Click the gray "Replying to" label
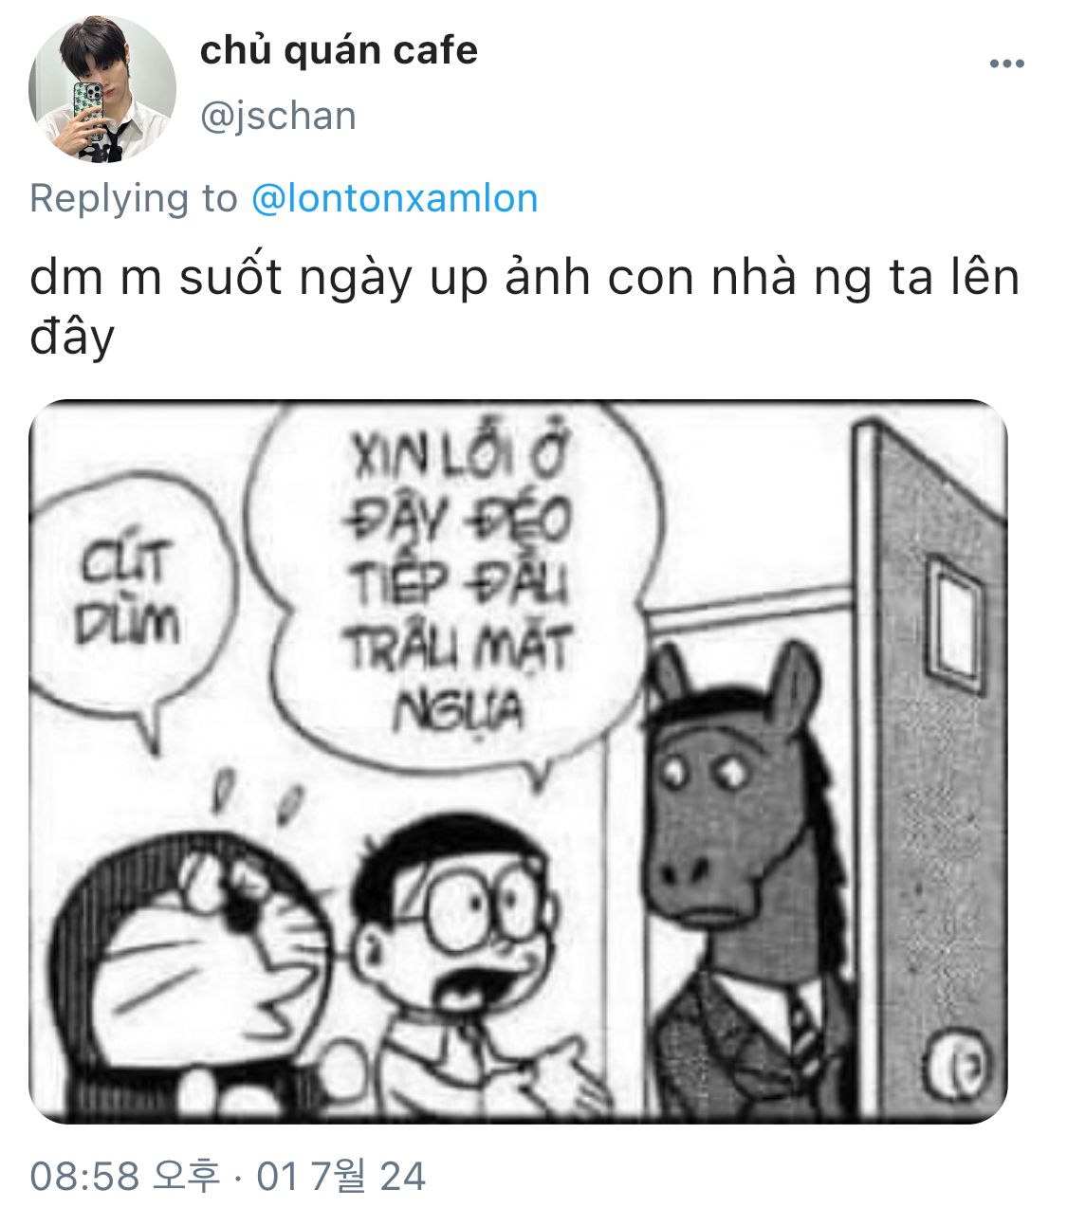This screenshot has width=1067, height=1226. click(134, 198)
